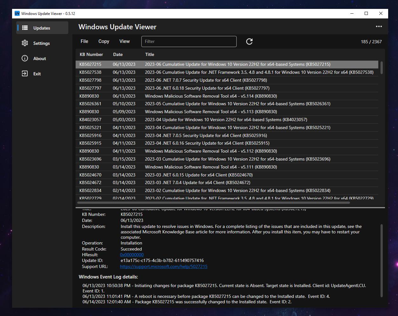Select the Settings navigation label
This screenshot has height=316, width=398.
point(42,43)
